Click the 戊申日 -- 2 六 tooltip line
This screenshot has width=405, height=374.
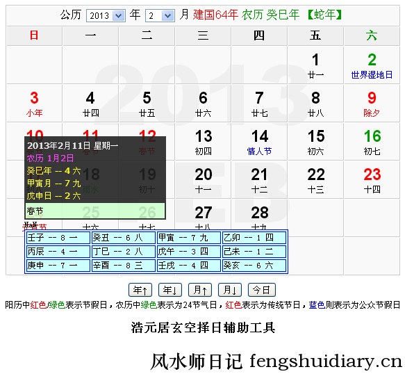pos(53,196)
